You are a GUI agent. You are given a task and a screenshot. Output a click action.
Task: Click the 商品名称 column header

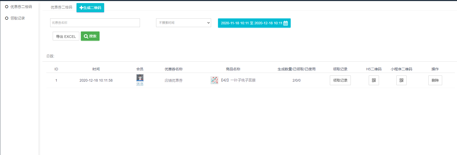pos(233,69)
